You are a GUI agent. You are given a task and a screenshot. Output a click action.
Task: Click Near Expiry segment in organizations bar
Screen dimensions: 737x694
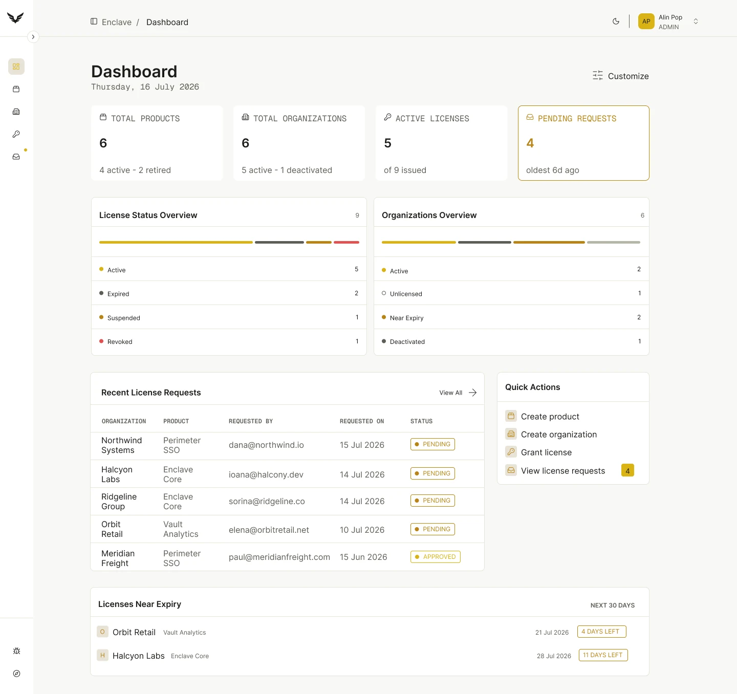click(549, 242)
